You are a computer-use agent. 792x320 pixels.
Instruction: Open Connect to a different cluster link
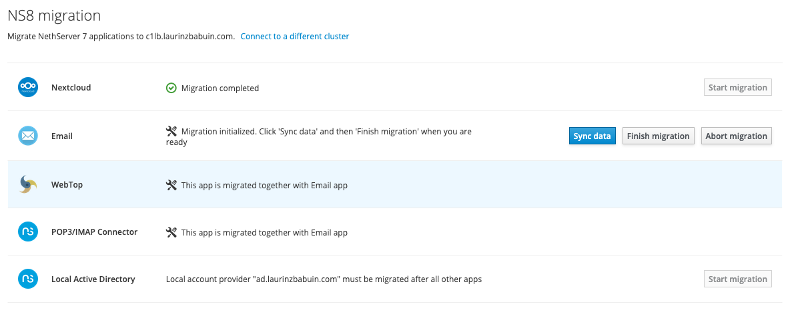[x=294, y=37]
